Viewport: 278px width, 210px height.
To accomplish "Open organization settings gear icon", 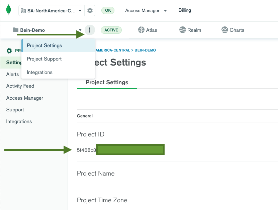I will 90,11.
